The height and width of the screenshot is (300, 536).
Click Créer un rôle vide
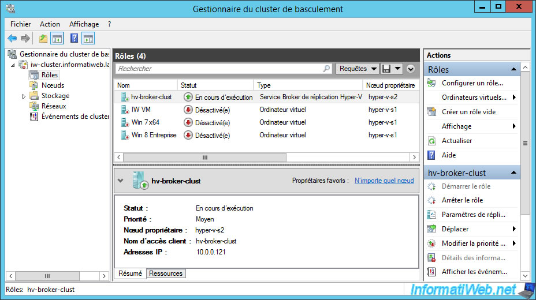coord(468,112)
